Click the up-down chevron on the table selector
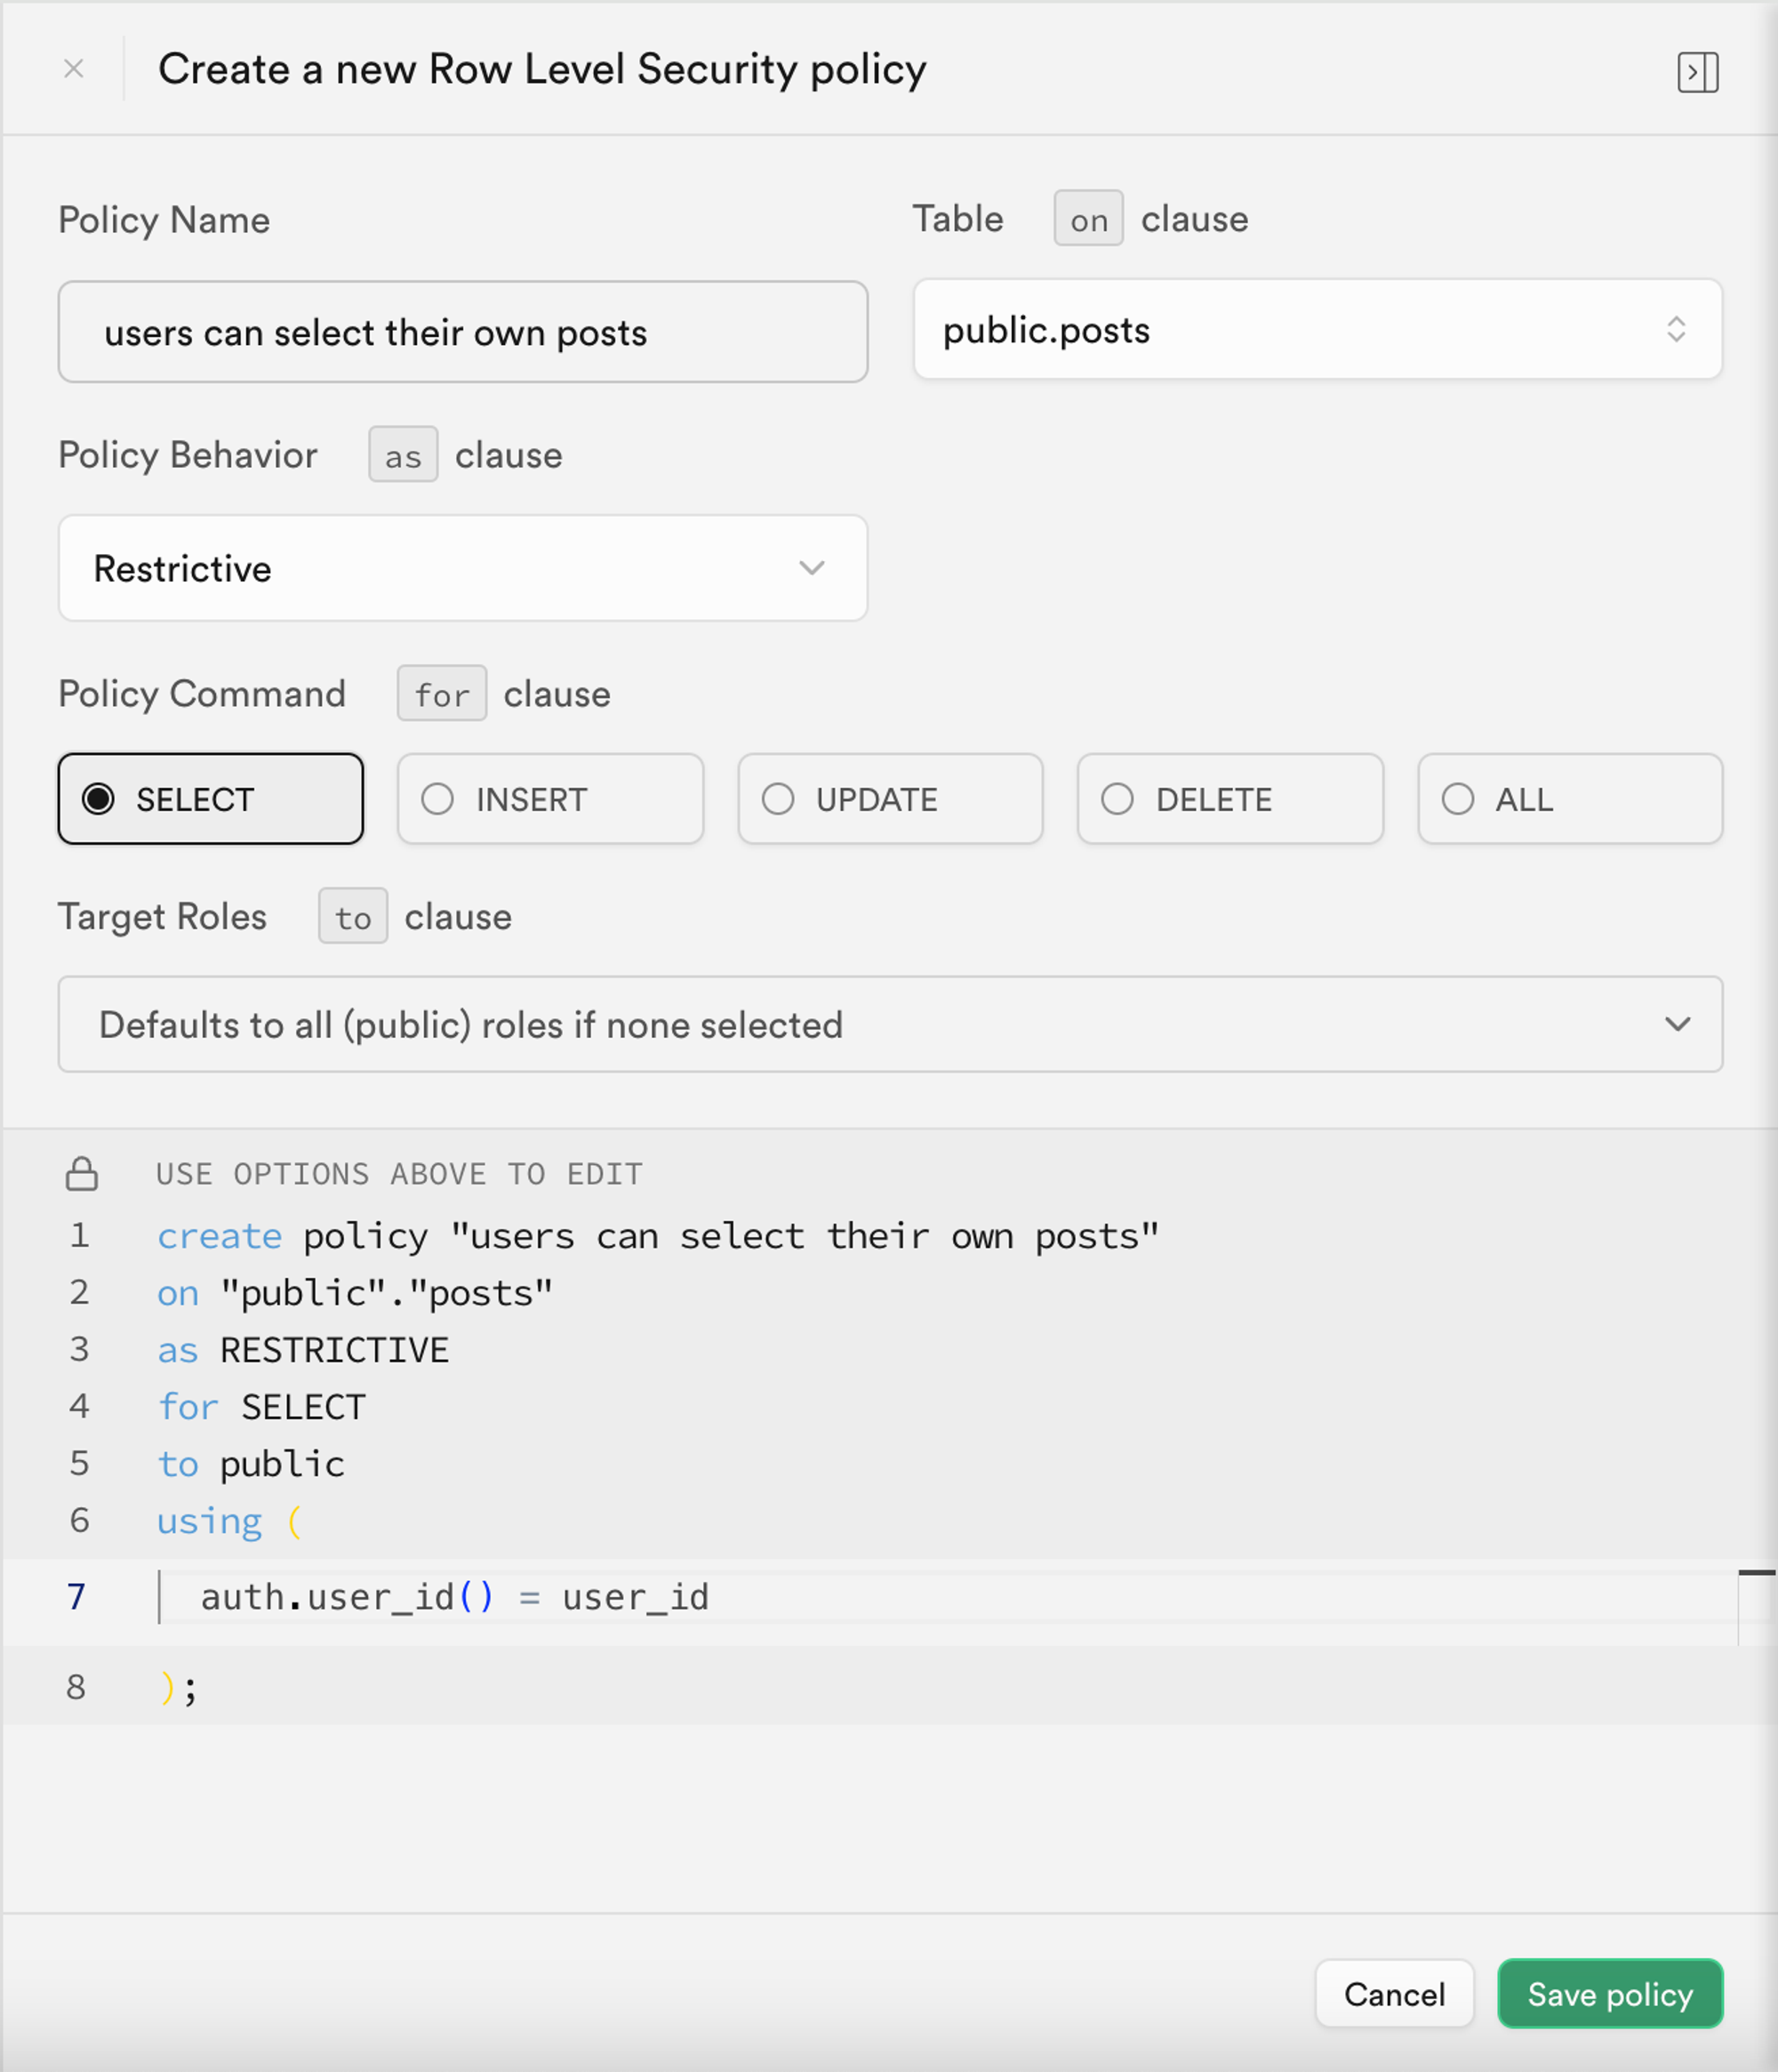 click(x=1677, y=330)
